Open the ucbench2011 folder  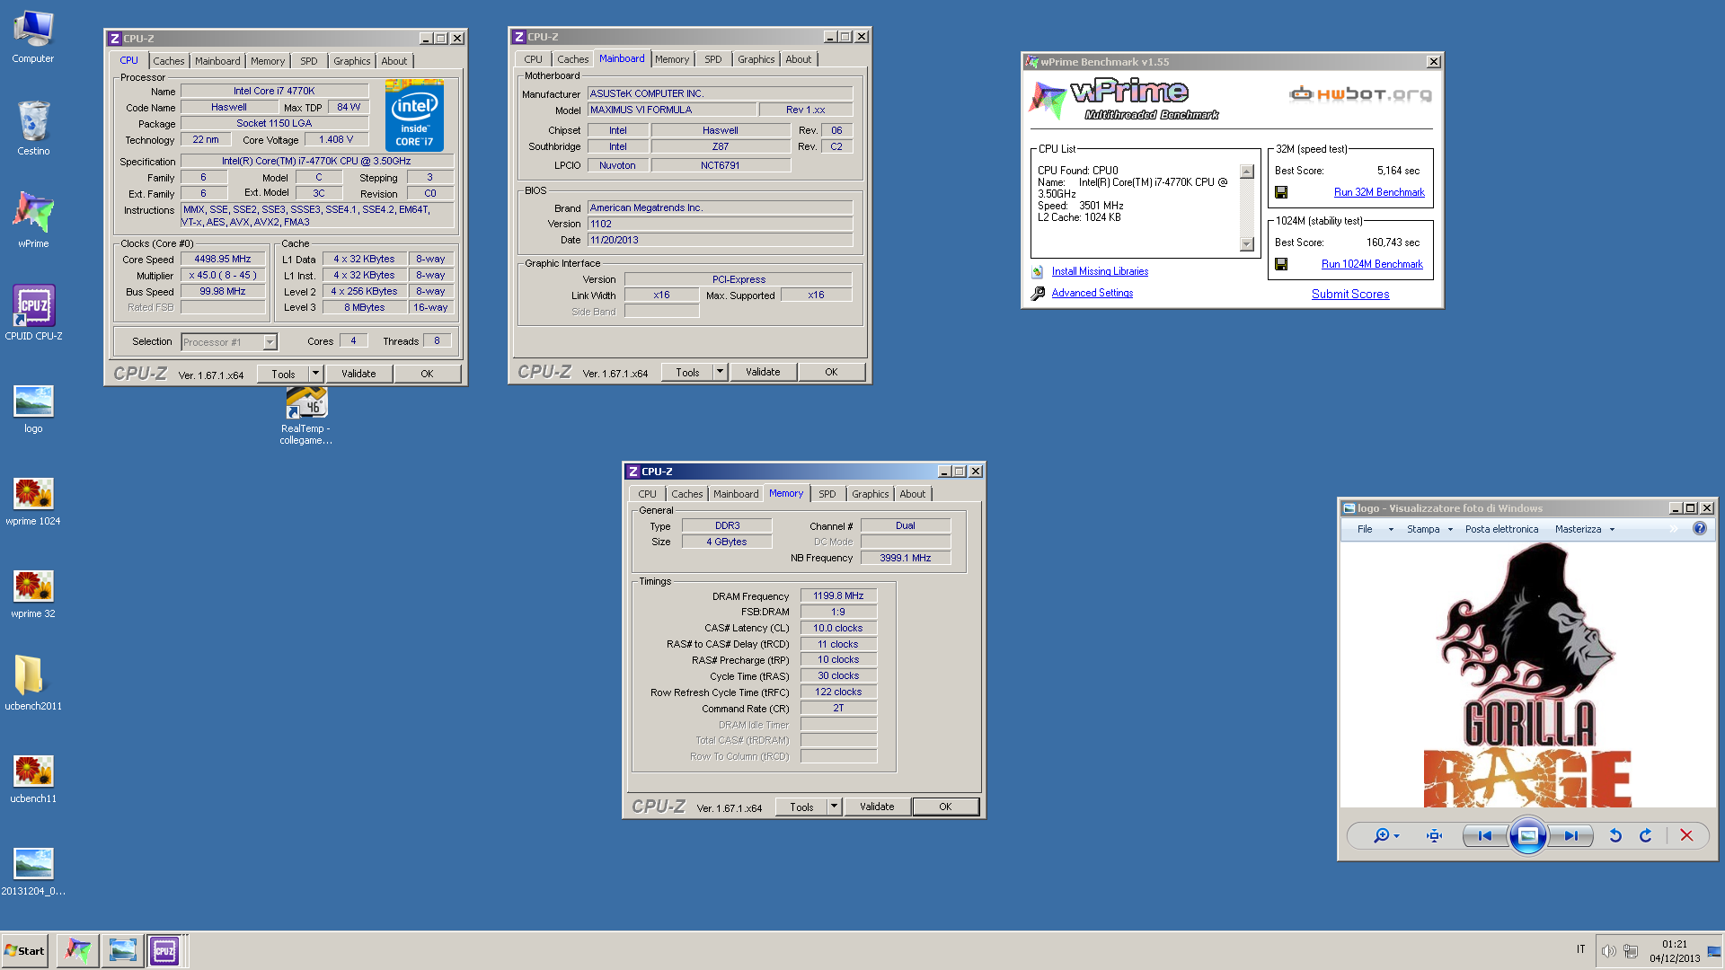point(33,683)
